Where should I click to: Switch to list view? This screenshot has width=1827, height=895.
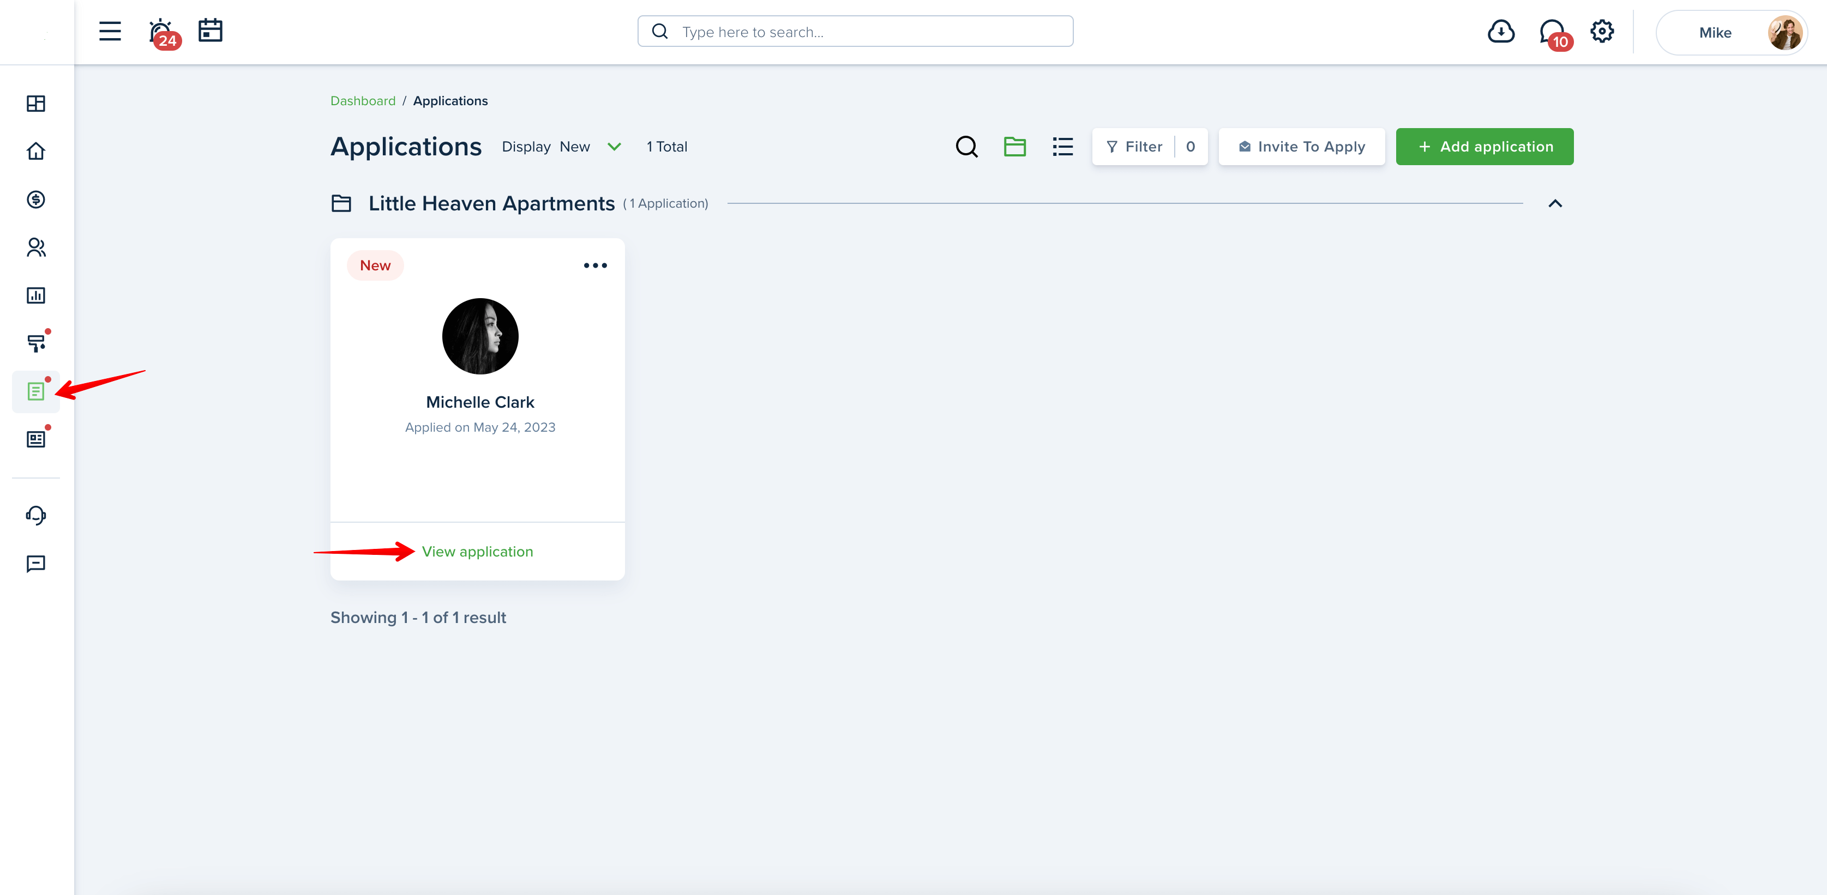click(1062, 147)
